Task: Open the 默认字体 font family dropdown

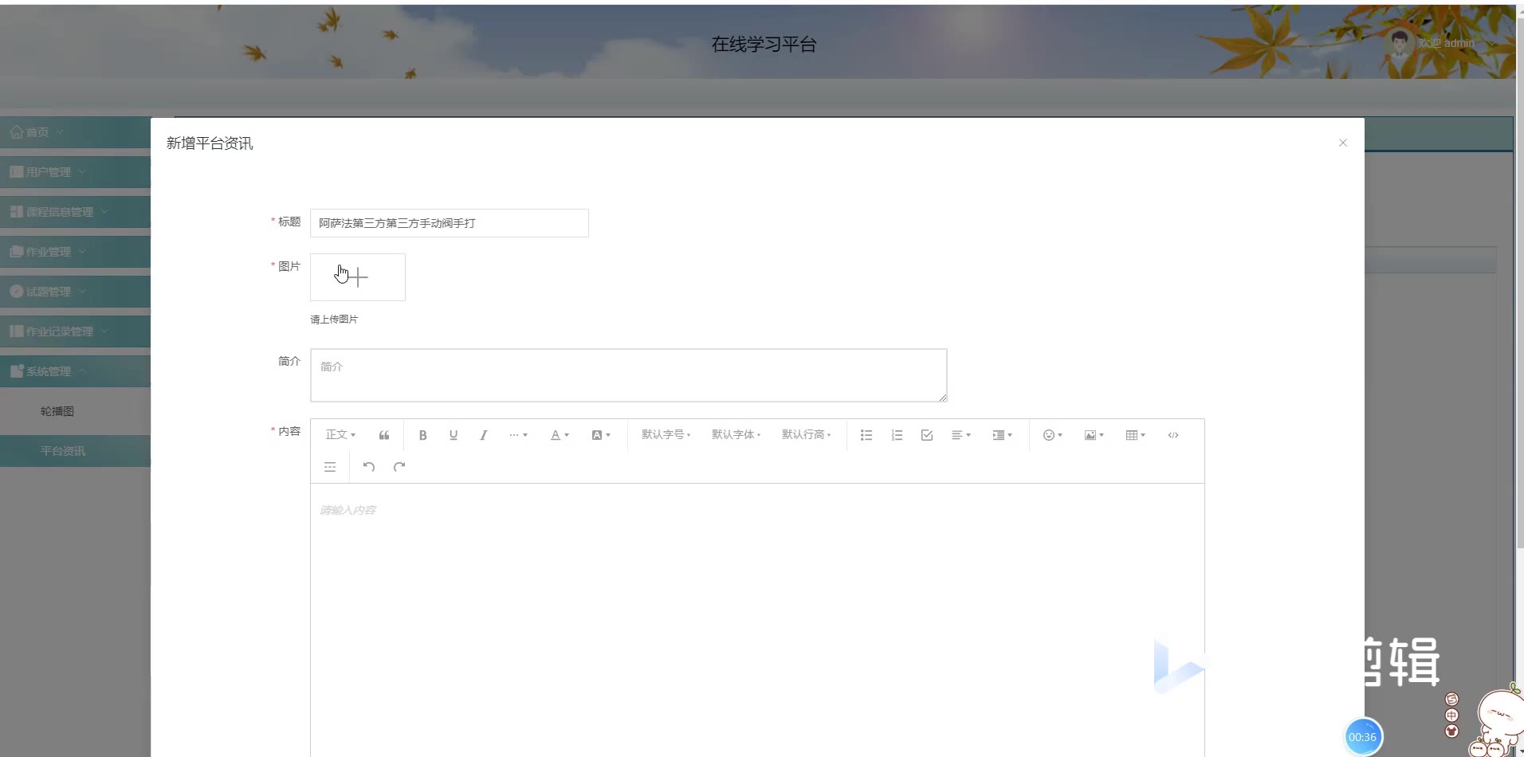Action: click(736, 435)
